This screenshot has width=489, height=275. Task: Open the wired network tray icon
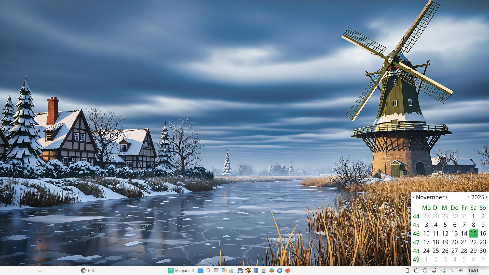click(434, 270)
